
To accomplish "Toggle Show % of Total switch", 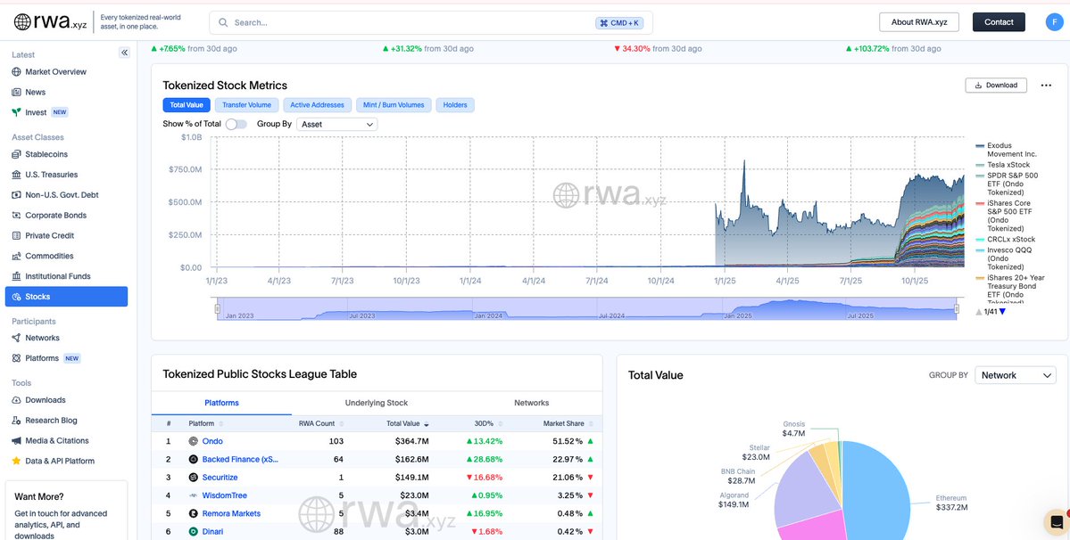I will tap(236, 124).
